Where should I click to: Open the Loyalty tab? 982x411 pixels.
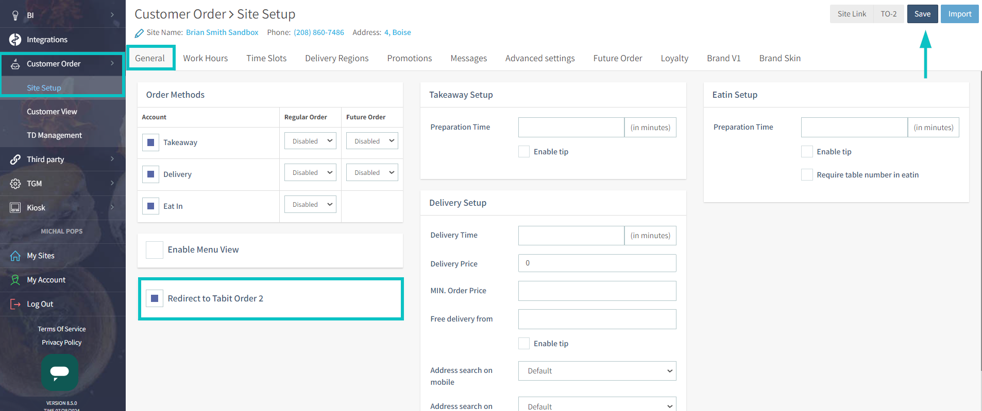(674, 58)
